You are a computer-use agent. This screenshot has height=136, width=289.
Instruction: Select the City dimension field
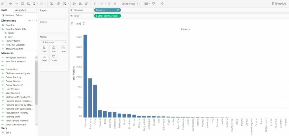pyautogui.click(x=10, y=37)
